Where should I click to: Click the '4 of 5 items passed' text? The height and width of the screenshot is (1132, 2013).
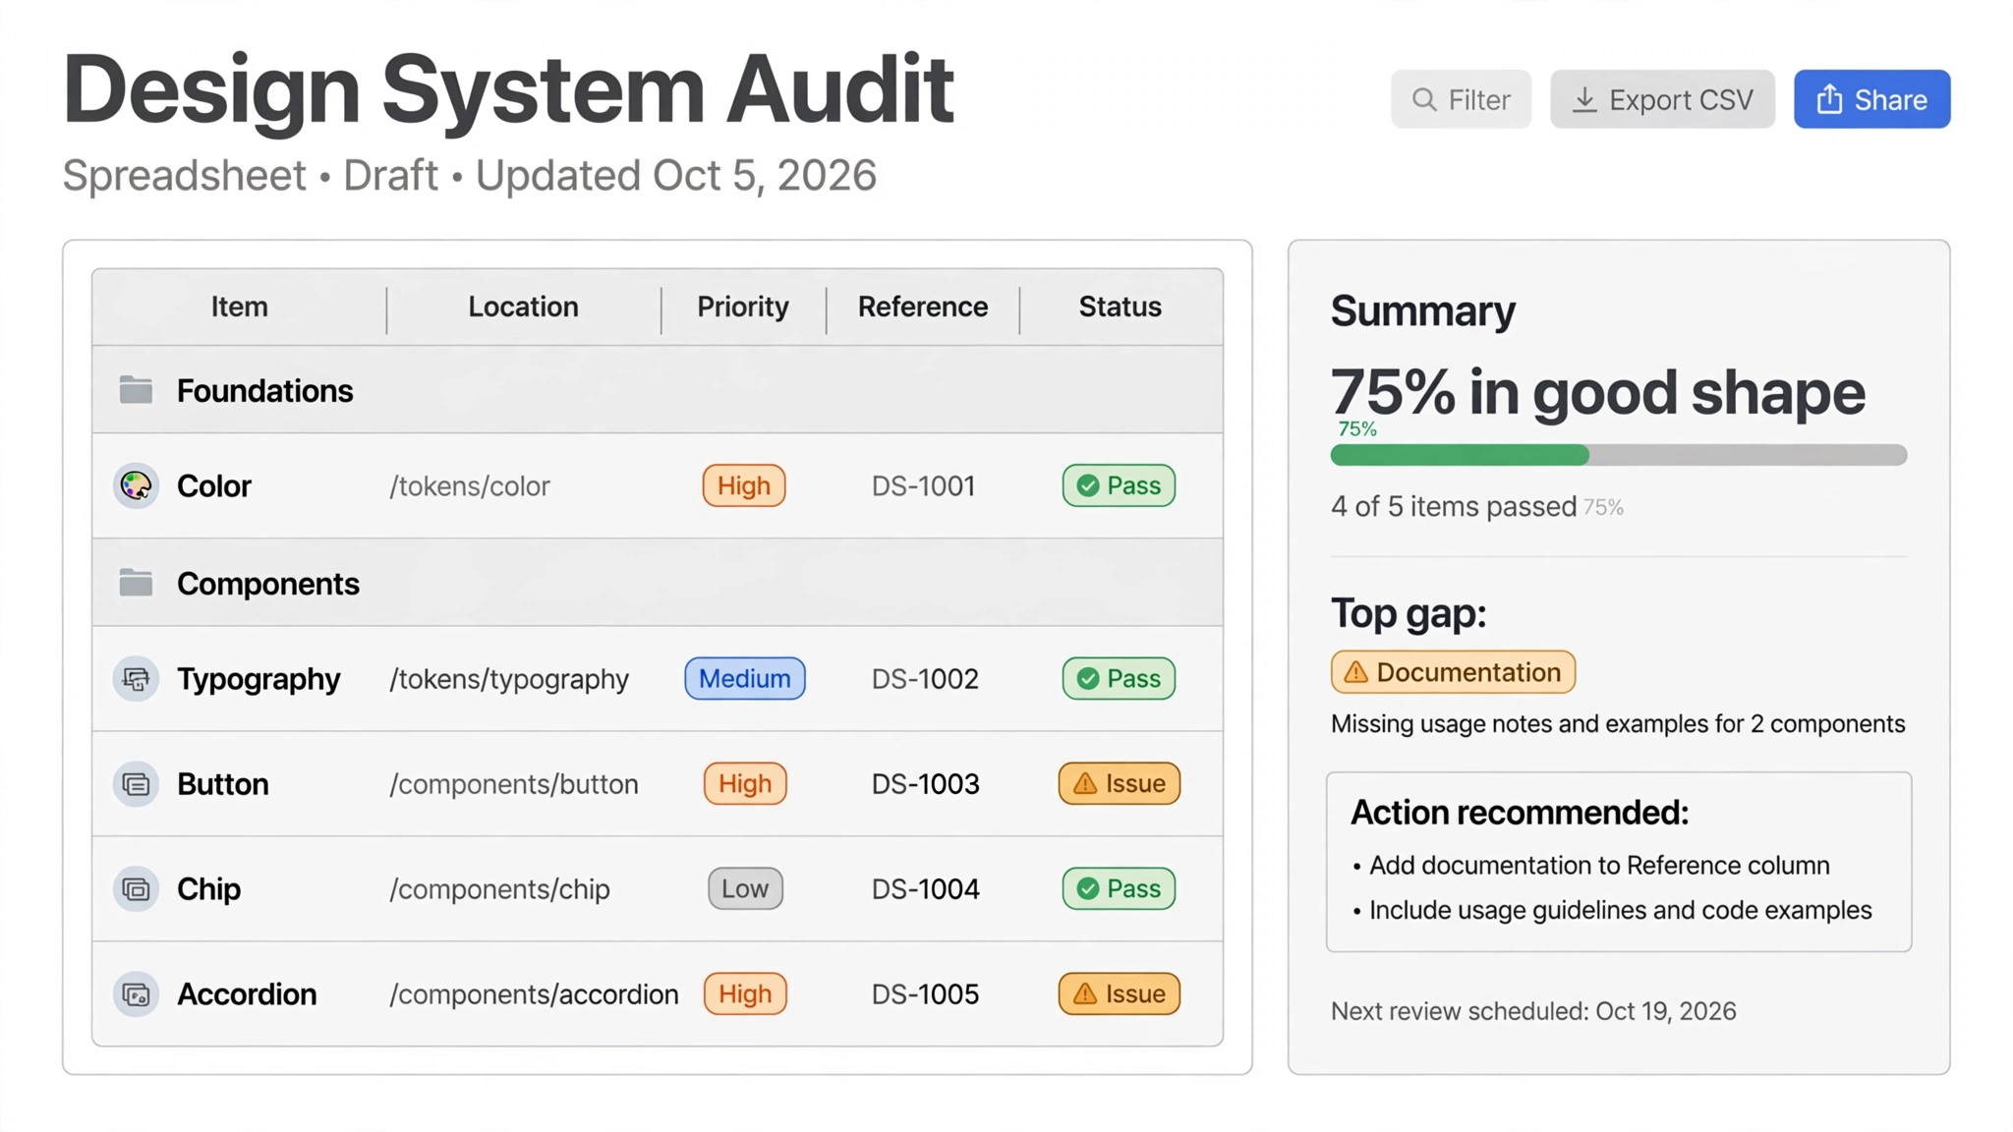(1454, 507)
